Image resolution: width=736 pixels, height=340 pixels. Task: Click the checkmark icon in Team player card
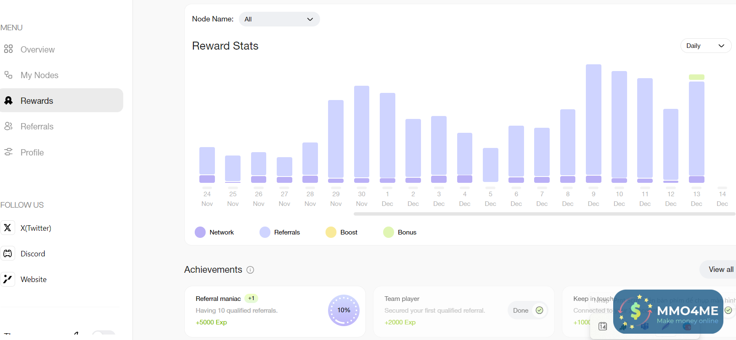(x=539, y=310)
